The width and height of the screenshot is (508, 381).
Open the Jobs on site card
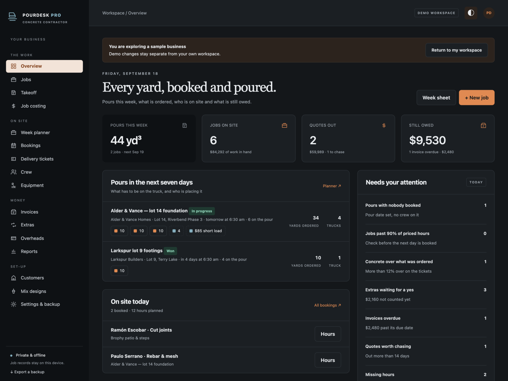point(248,138)
